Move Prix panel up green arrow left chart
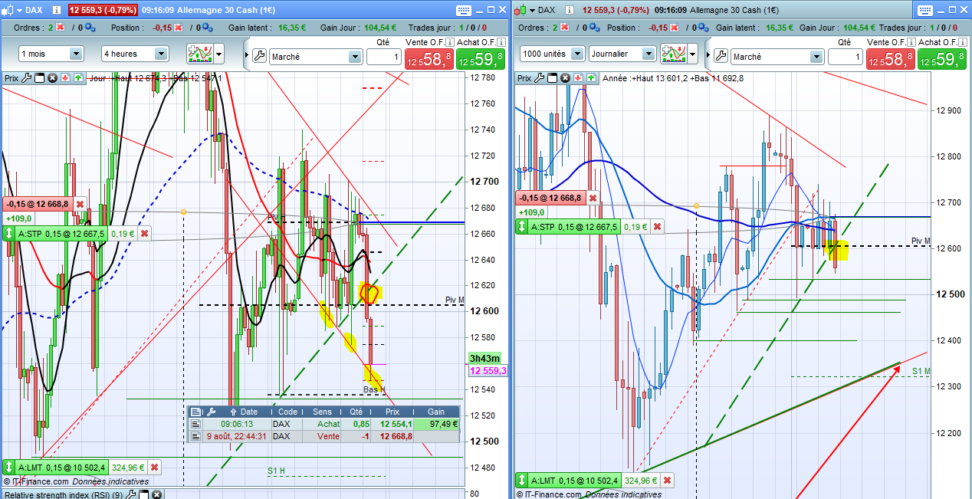 [78, 78]
